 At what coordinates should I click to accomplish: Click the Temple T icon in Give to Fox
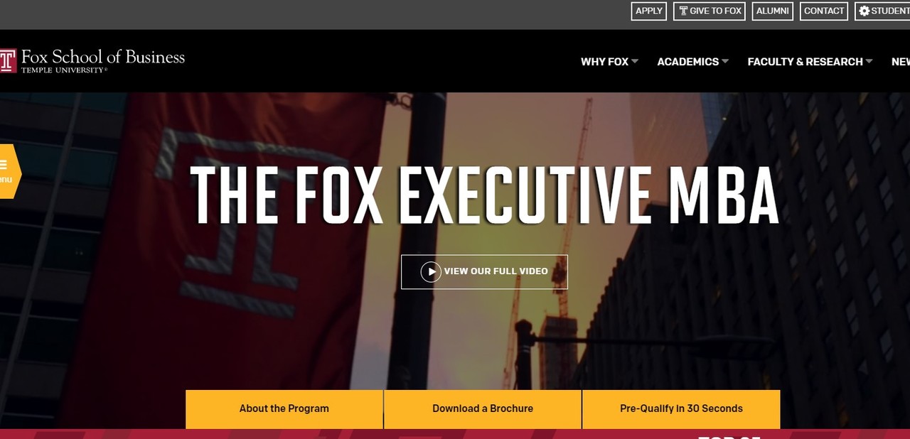click(683, 11)
